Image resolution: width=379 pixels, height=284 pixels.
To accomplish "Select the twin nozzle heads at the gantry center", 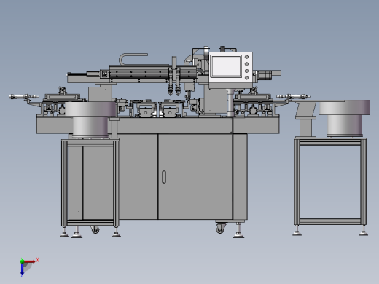I will 174,82.
